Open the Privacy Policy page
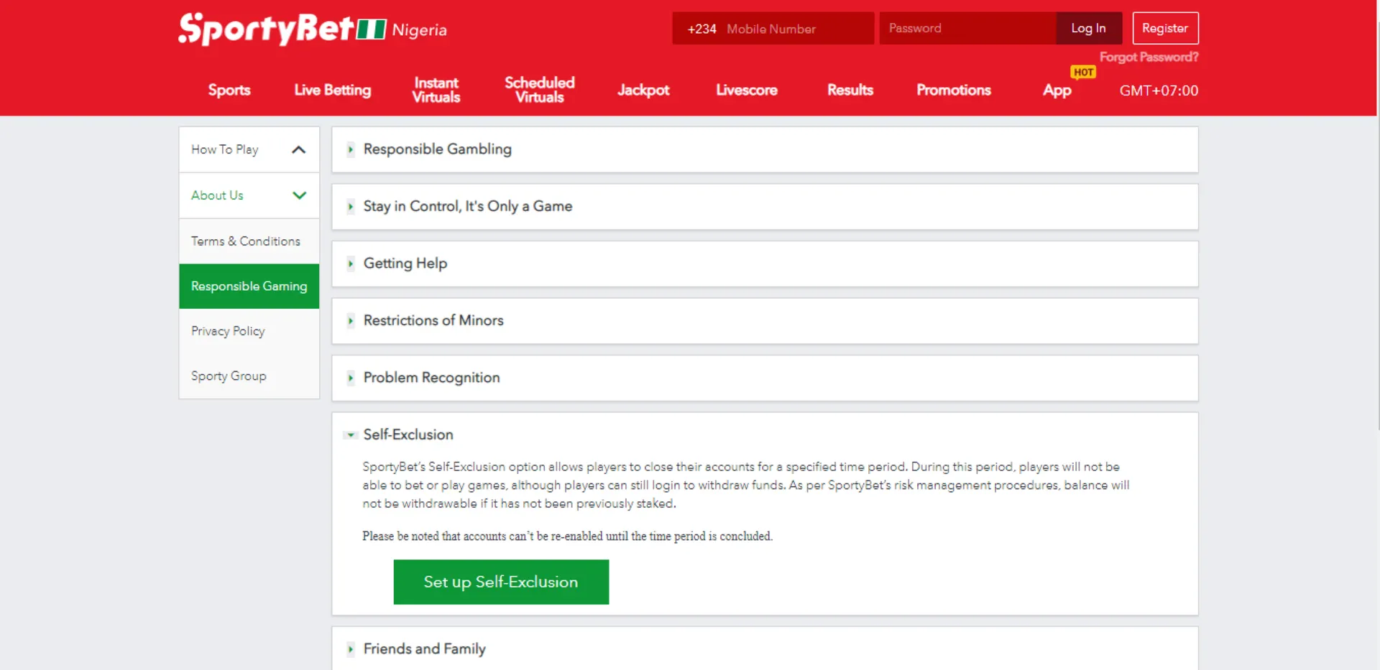Screen dimensions: 1380x670 pos(228,331)
